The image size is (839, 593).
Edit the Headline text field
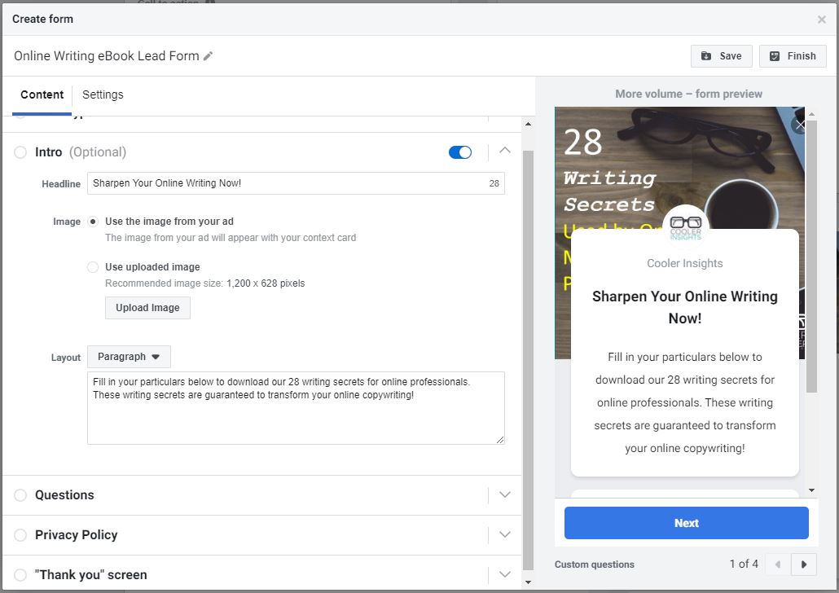pyautogui.click(x=296, y=183)
